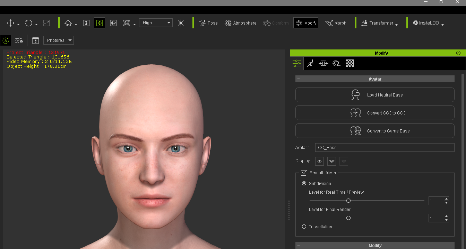Image resolution: width=466 pixels, height=249 pixels.
Task: Open the Transformer tool
Action: coord(377,23)
